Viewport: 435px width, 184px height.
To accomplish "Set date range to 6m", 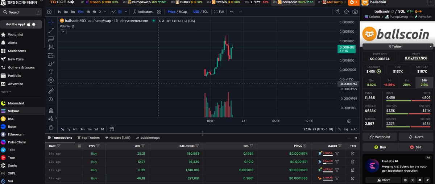I will [75, 129].
